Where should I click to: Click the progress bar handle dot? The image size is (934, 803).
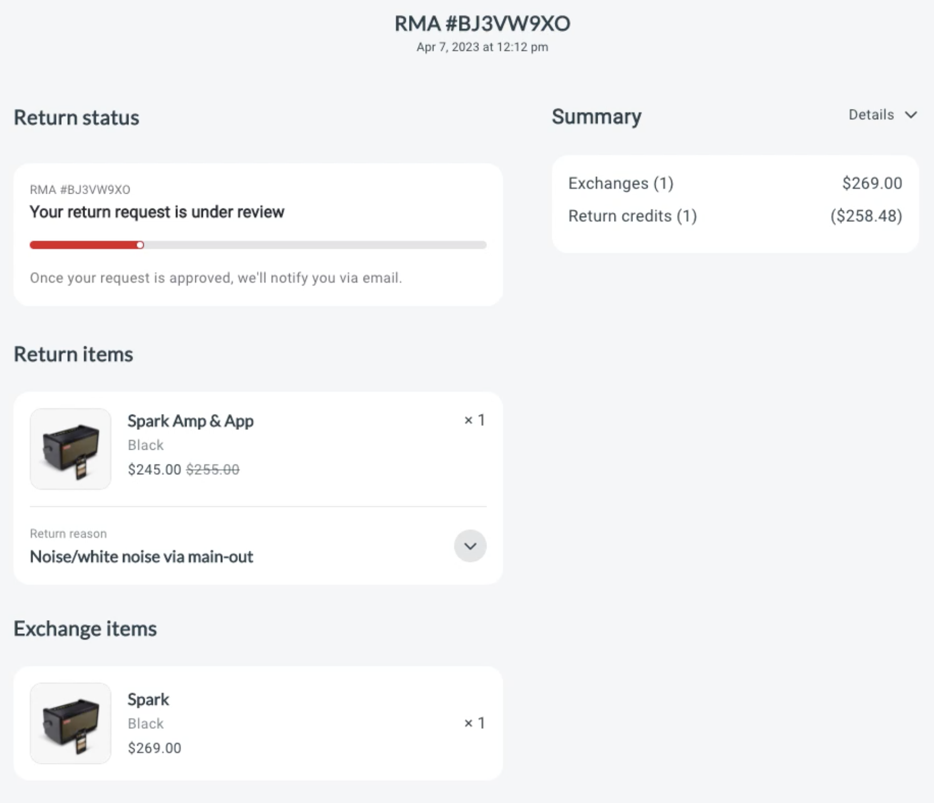click(x=140, y=245)
